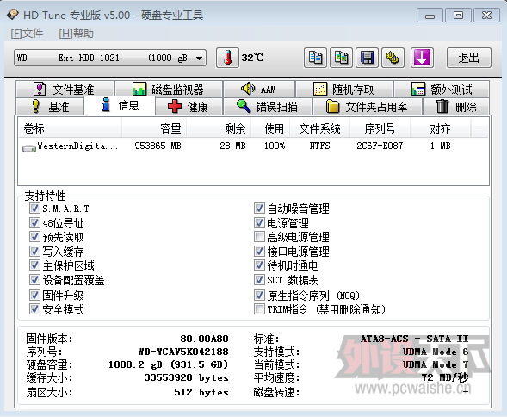The image size is (507, 417).
Task: Click the serial number WD-WCAV5K042188
Action: (x=183, y=352)
